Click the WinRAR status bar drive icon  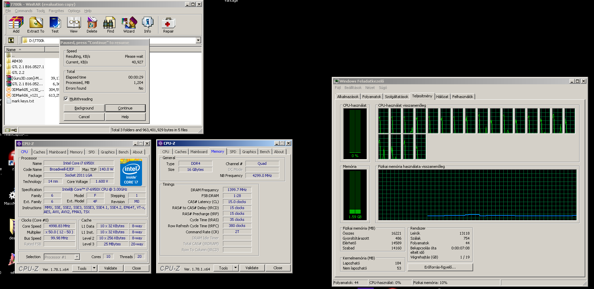[x=8, y=130]
